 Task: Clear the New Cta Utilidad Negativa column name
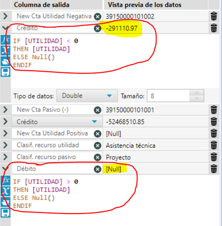click(97, 16)
